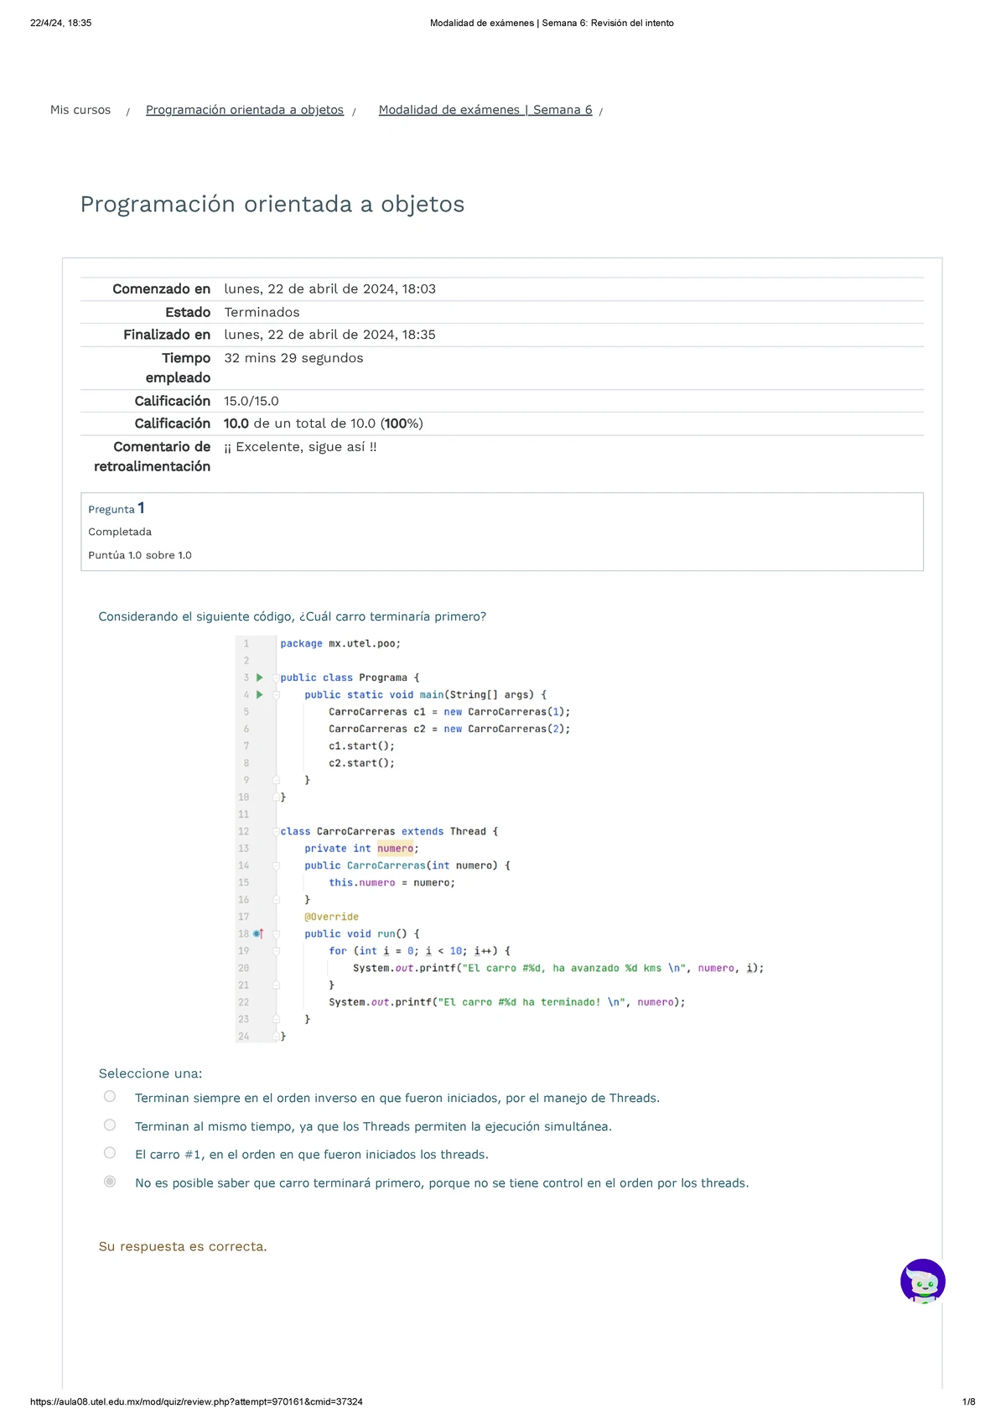The height and width of the screenshot is (1424, 1006).
Task: Open 'Modalidad de exámenes | Semana 6' breadcrumb link
Action: click(485, 110)
